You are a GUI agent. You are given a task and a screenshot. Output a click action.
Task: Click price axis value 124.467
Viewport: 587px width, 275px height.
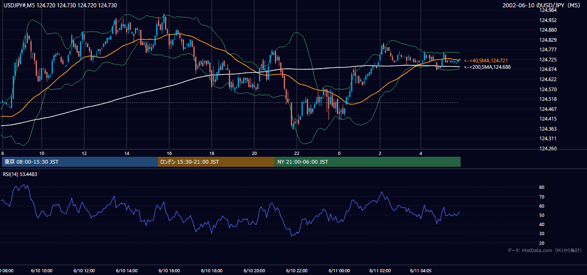tap(548, 109)
